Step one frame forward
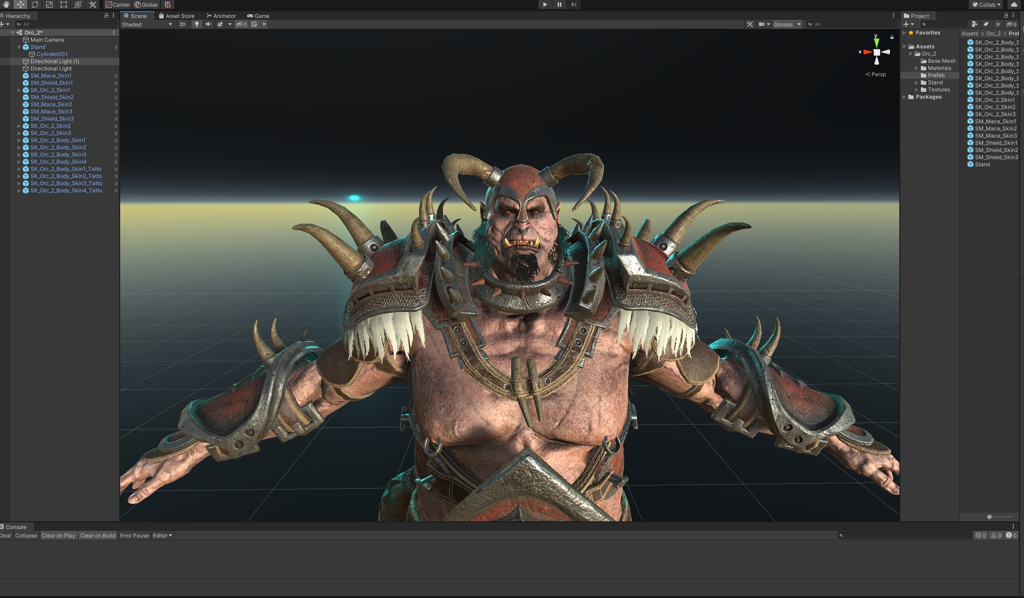 tap(573, 4)
